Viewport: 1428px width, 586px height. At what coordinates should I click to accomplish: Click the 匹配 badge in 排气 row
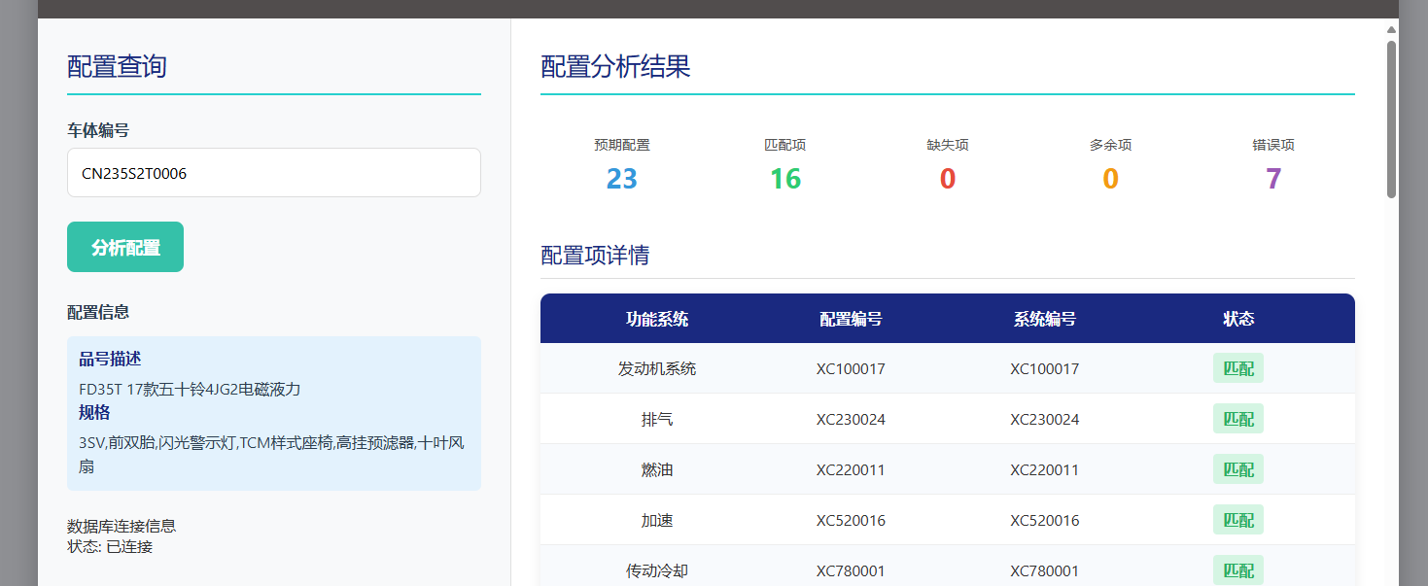click(x=1237, y=419)
